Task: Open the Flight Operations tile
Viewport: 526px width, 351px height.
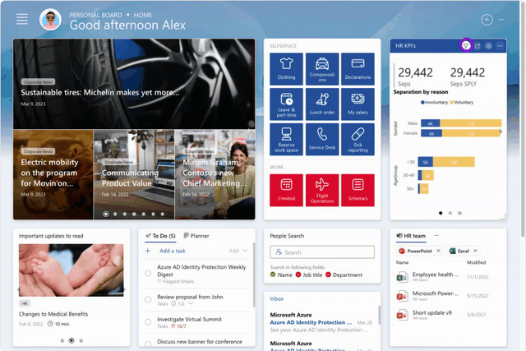Action: point(322,189)
